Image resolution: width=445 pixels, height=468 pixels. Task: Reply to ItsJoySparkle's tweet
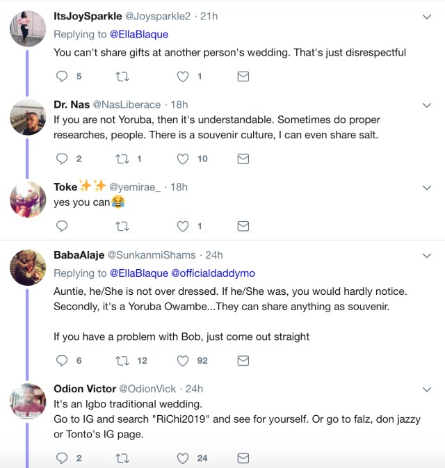tap(63, 76)
